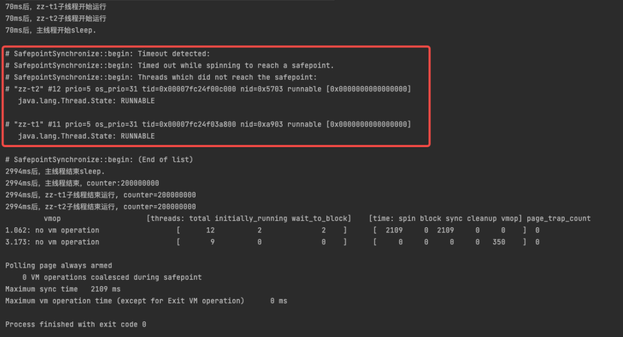The width and height of the screenshot is (623, 337).
Task: Click the '1.062: no vm operation' row
Action: coord(52,230)
